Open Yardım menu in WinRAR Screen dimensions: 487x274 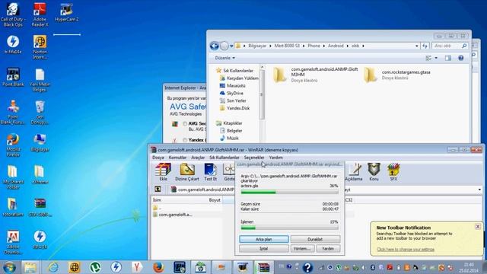click(x=275, y=158)
